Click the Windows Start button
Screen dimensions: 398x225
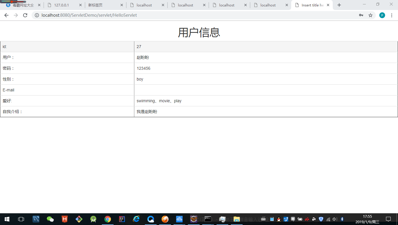(x=6, y=219)
